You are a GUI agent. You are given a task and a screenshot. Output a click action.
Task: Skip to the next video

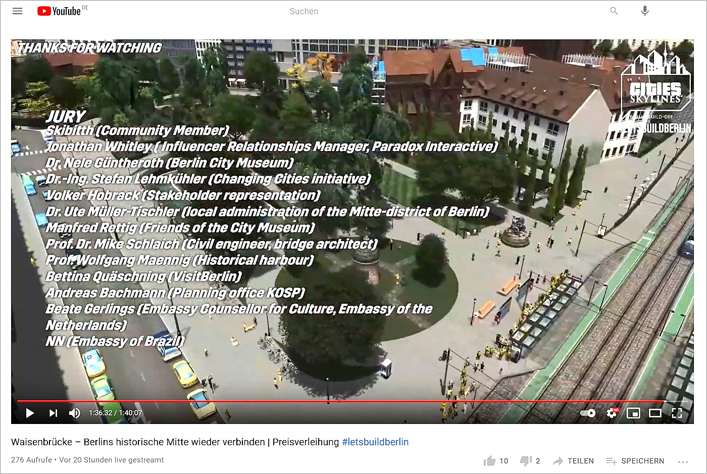(x=53, y=413)
